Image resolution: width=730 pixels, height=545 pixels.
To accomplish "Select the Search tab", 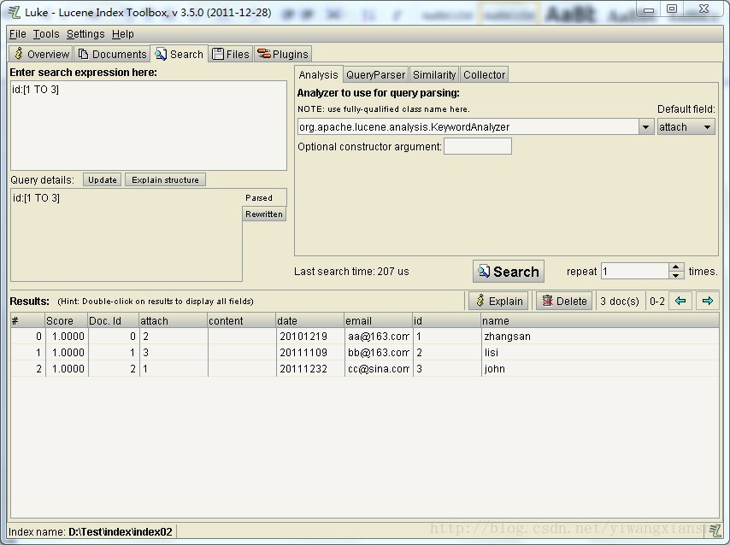I will pos(180,54).
